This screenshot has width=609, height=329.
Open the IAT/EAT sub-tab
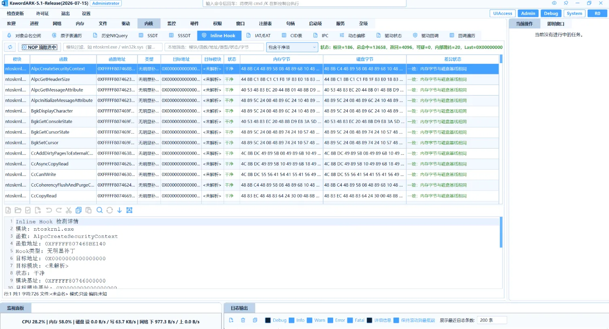pos(258,36)
